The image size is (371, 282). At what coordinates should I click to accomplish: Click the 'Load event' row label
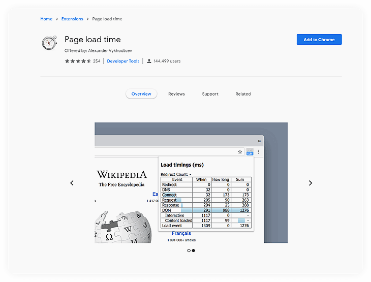click(172, 226)
